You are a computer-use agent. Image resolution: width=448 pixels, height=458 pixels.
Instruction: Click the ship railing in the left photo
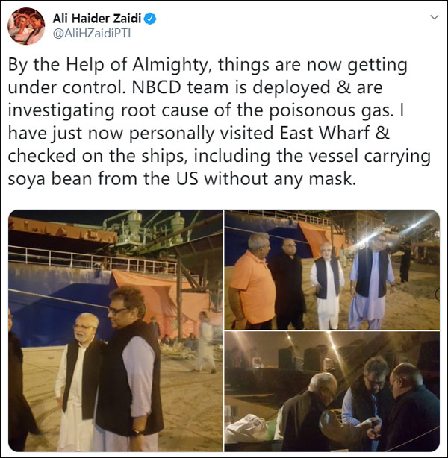point(93,260)
